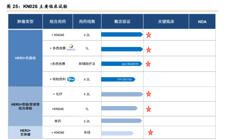This screenshot has height=140, width=228.
Task: Click the +多西他赛 text next to Sanofi
Action: [58, 48]
